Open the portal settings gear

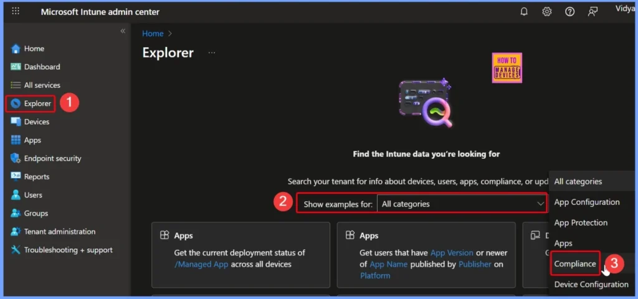[x=547, y=12]
